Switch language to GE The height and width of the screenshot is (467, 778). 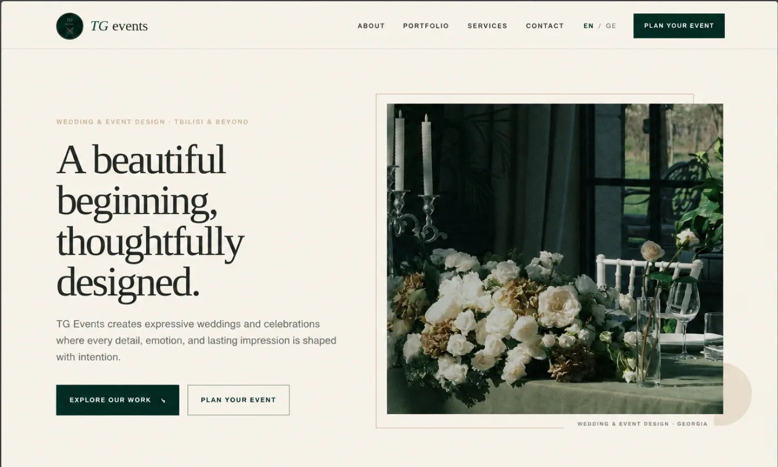click(x=611, y=26)
